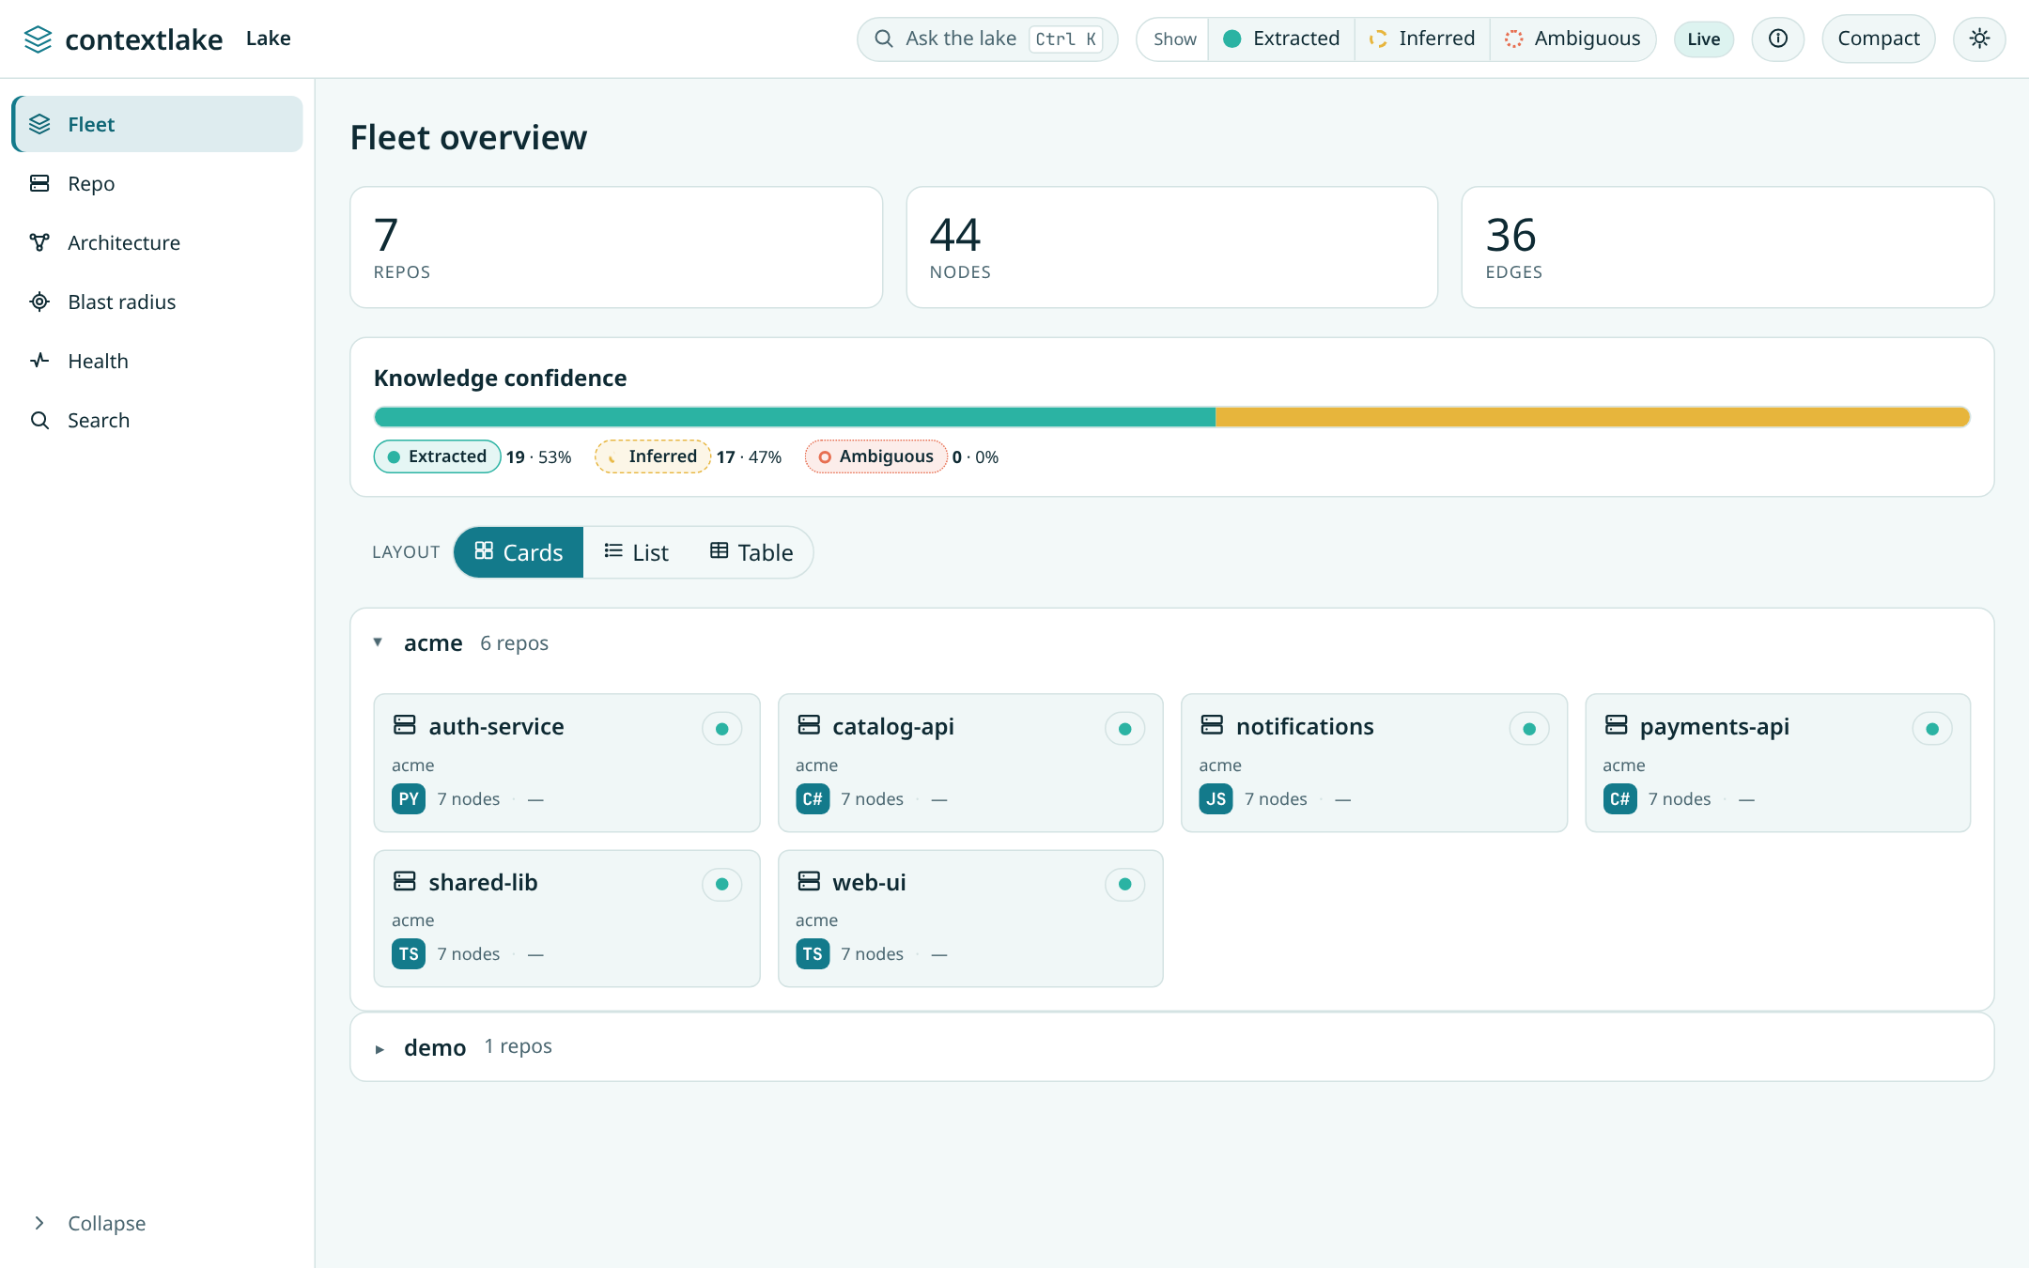Open the Health view
The image size is (2029, 1268).
click(x=157, y=361)
